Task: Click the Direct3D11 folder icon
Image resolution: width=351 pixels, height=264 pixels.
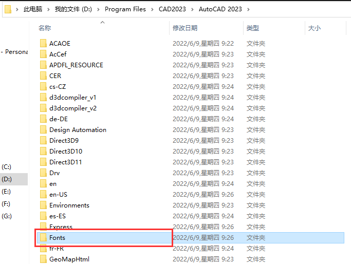Action: coord(43,162)
